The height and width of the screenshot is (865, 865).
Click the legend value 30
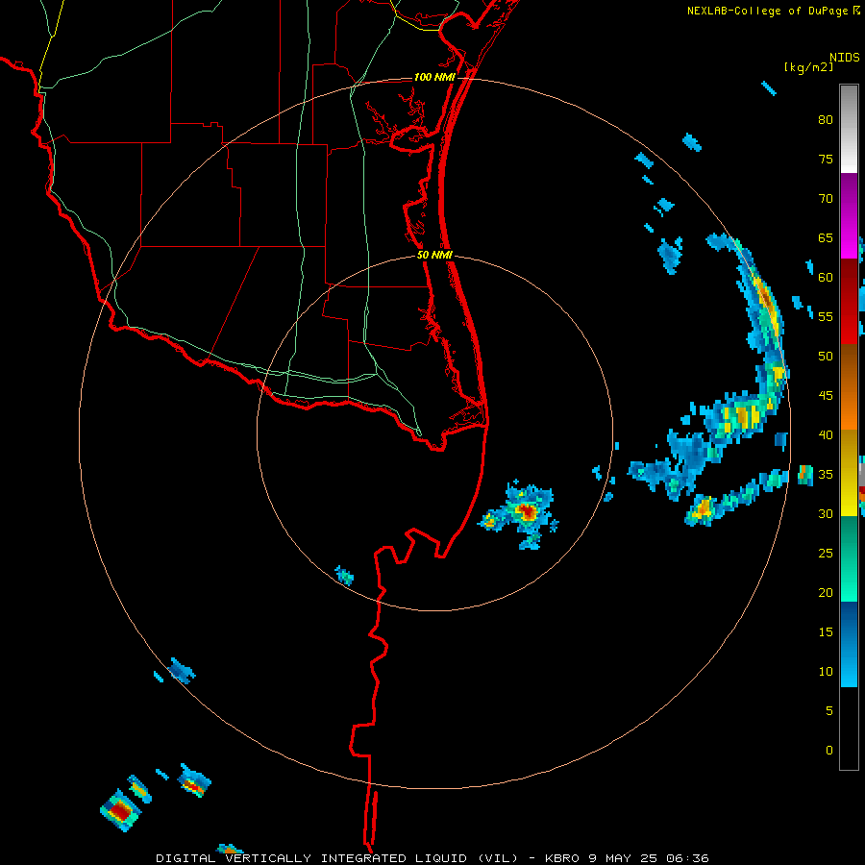coord(826,513)
